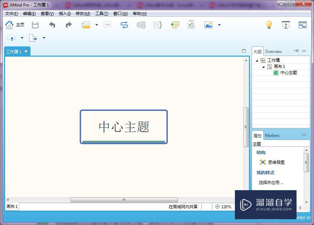Minimize the outline panel

pos(304,51)
